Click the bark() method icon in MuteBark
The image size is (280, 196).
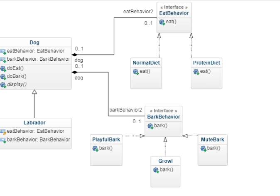tap(203, 148)
